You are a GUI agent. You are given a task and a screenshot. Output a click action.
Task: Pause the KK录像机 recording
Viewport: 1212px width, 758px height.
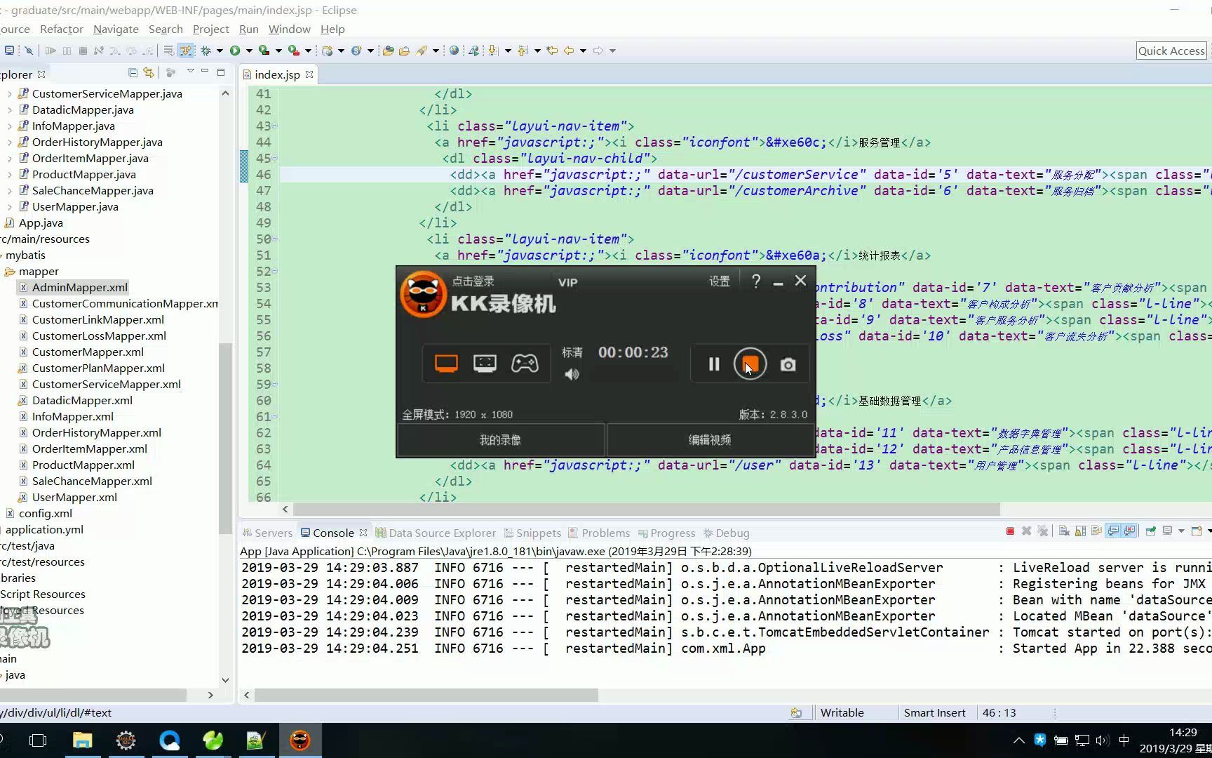(714, 364)
